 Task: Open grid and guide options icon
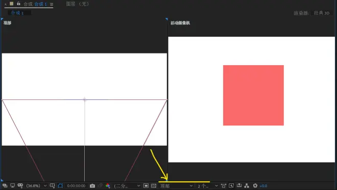[x=52, y=186]
